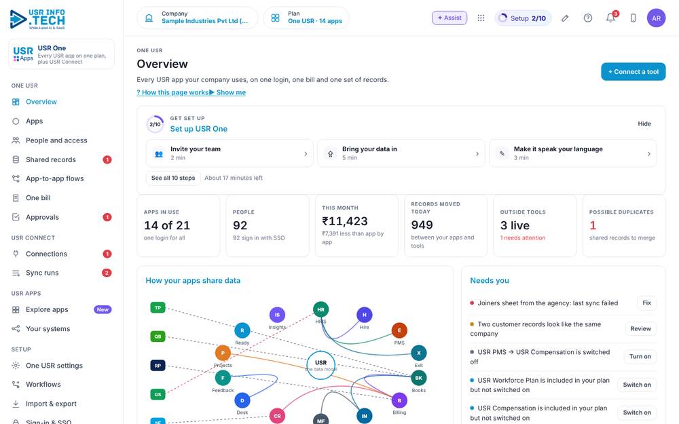
Task: Open the Setup 2/10 progress indicator
Action: 523,18
